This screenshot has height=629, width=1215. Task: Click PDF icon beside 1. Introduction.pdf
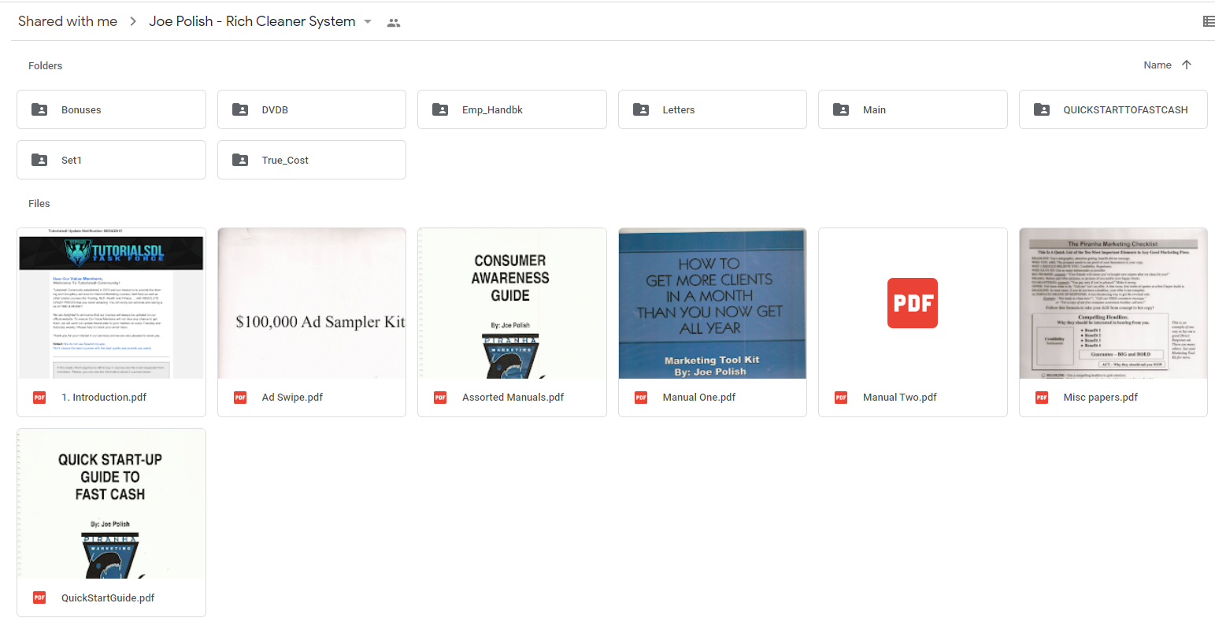coord(39,398)
